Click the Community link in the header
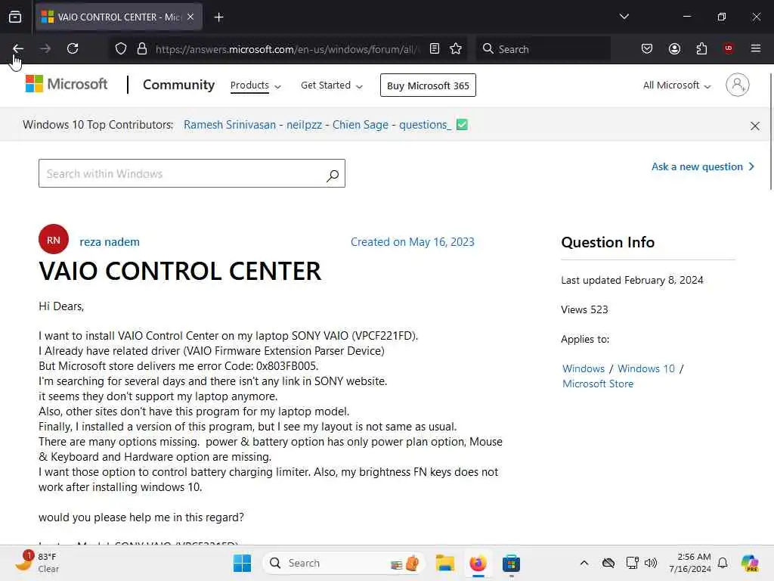The width and height of the screenshot is (774, 581). tap(178, 85)
